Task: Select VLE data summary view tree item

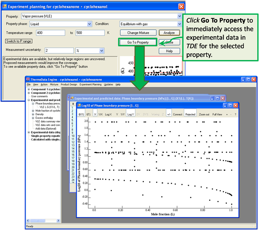Action: point(48,121)
